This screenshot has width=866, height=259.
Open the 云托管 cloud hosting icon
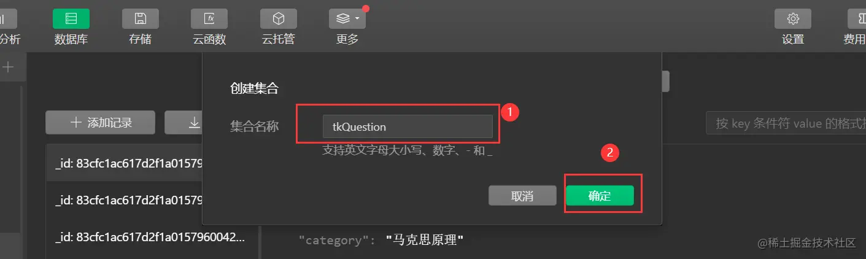coord(279,18)
